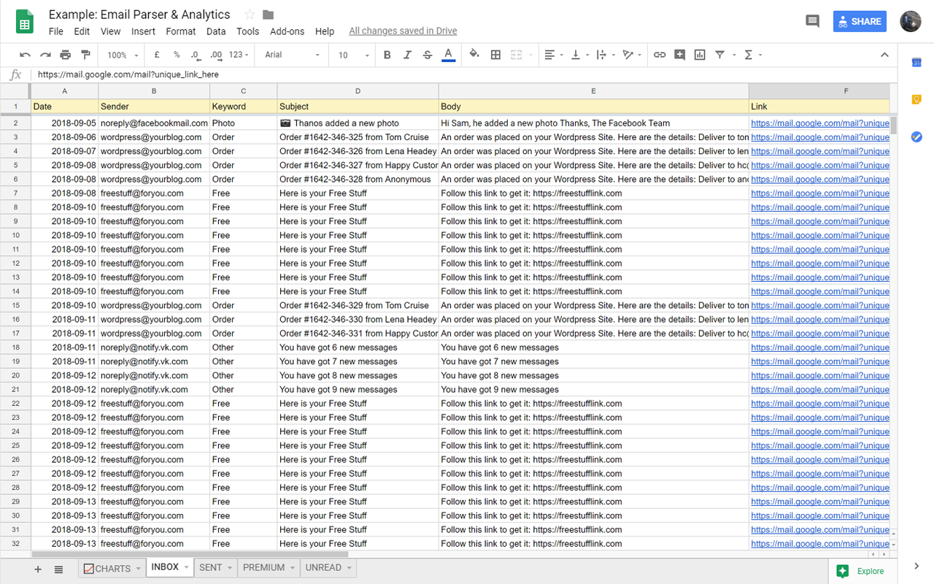The image size is (934, 584).
Task: Insert a chart from the toolbar
Action: 699,55
